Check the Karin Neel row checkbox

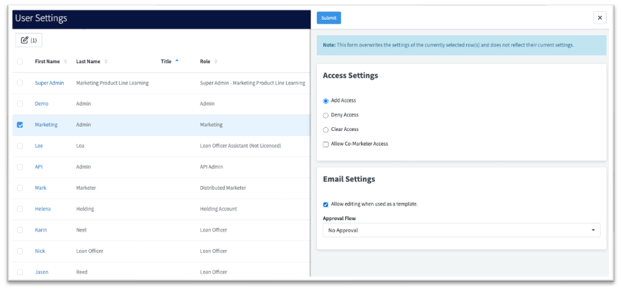click(20, 230)
